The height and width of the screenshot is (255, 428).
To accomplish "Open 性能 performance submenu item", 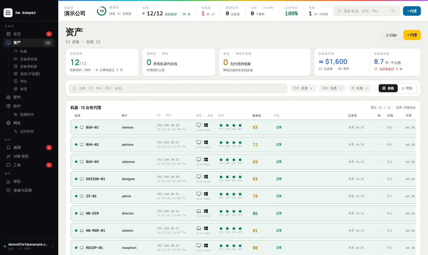I will coord(33,51).
